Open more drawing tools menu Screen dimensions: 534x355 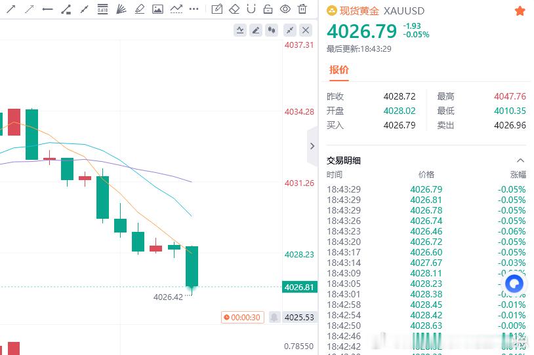tap(194, 9)
